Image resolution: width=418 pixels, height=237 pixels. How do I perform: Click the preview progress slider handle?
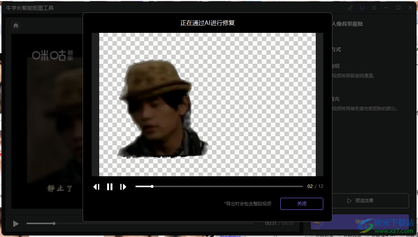152,186
